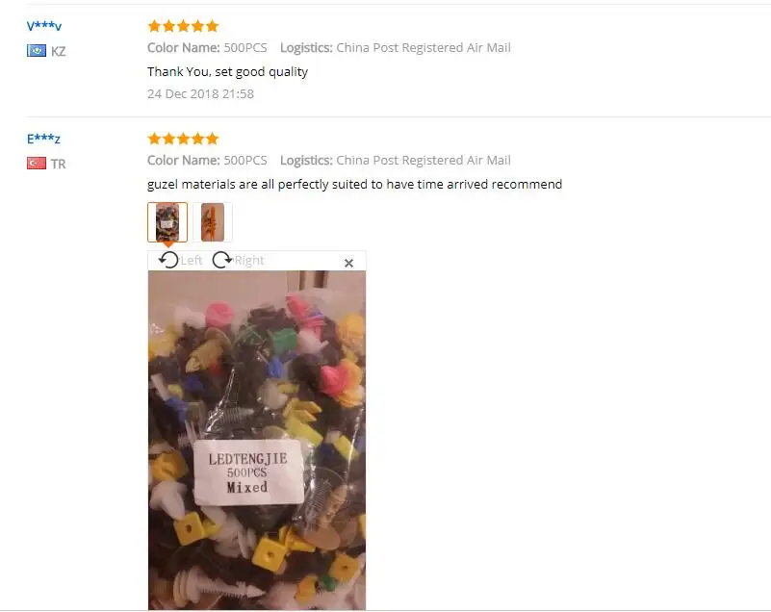Close the enlarged review photo
Screen dimensions: 771x612
pos(348,263)
